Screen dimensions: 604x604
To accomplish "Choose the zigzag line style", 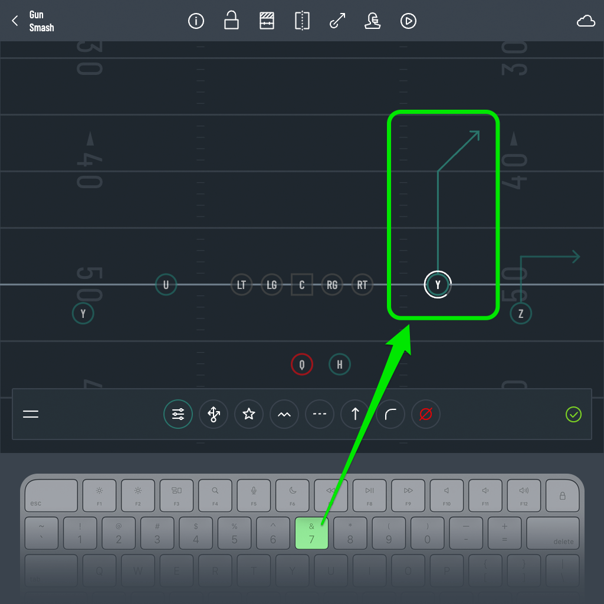I will coord(284,414).
